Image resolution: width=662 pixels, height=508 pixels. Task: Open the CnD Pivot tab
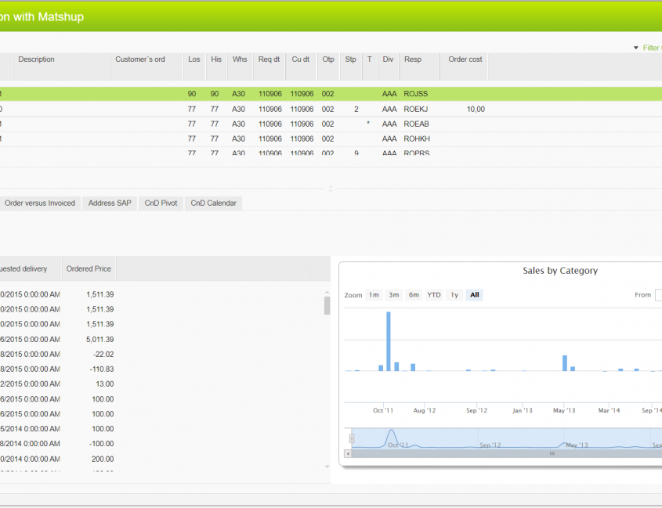click(x=161, y=203)
